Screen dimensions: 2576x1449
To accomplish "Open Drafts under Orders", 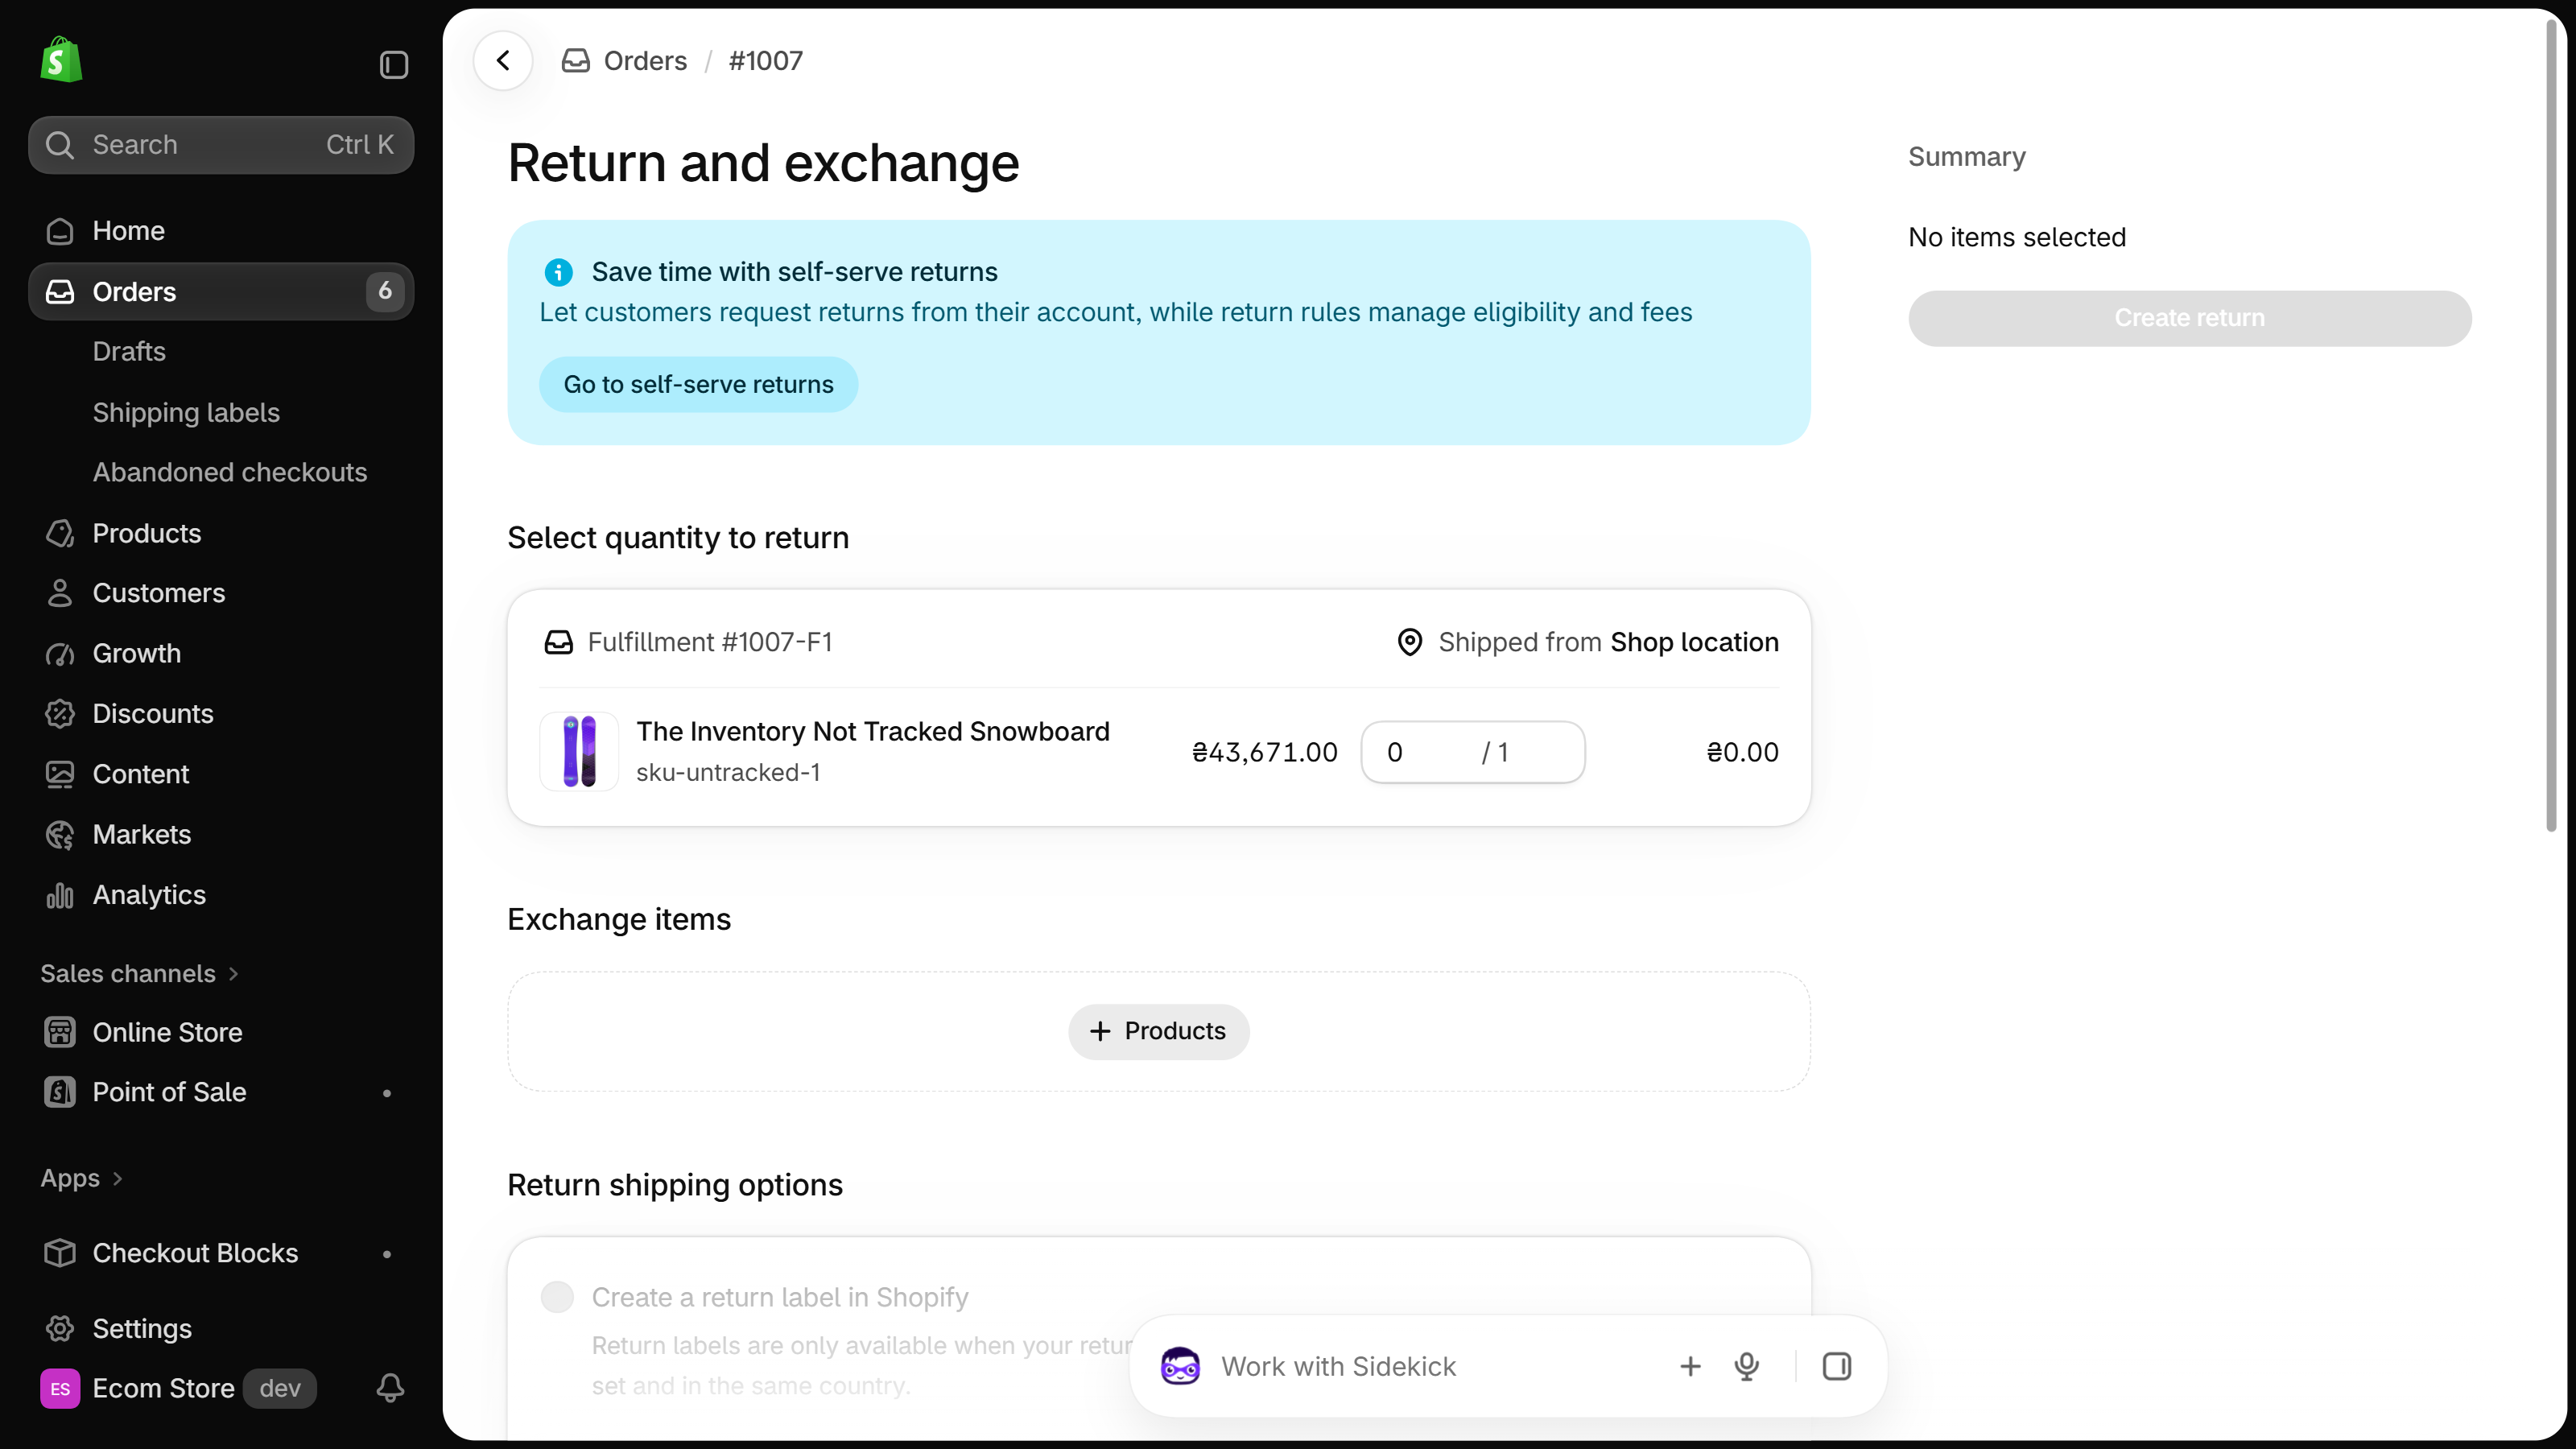I will point(129,352).
